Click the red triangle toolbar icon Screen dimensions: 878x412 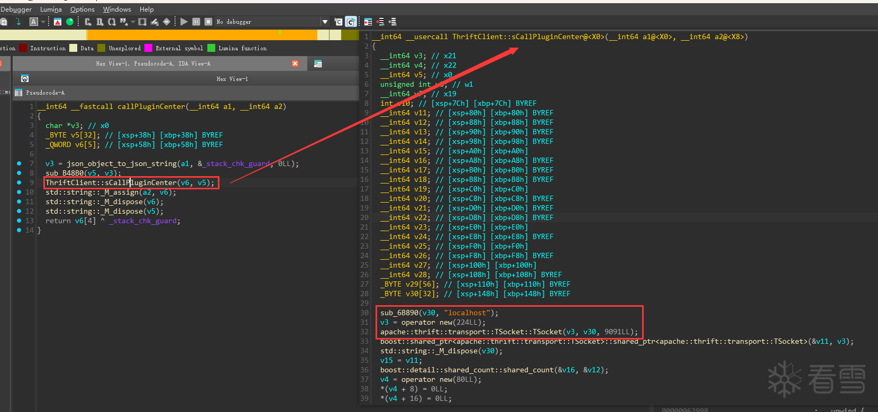pos(58,22)
